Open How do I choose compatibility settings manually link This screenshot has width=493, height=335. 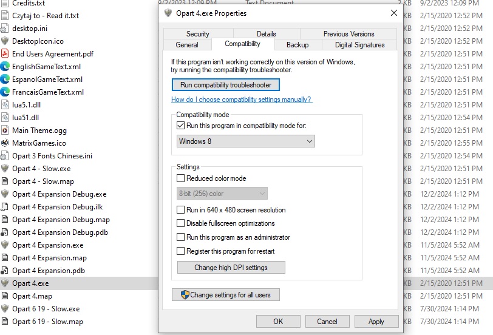click(x=242, y=100)
